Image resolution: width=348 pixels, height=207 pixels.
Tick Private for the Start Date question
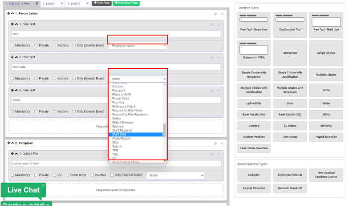(36, 79)
